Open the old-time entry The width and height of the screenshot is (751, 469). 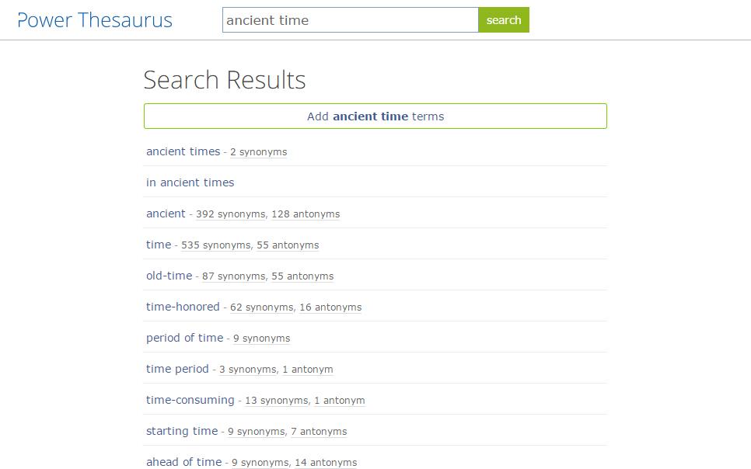169,275
